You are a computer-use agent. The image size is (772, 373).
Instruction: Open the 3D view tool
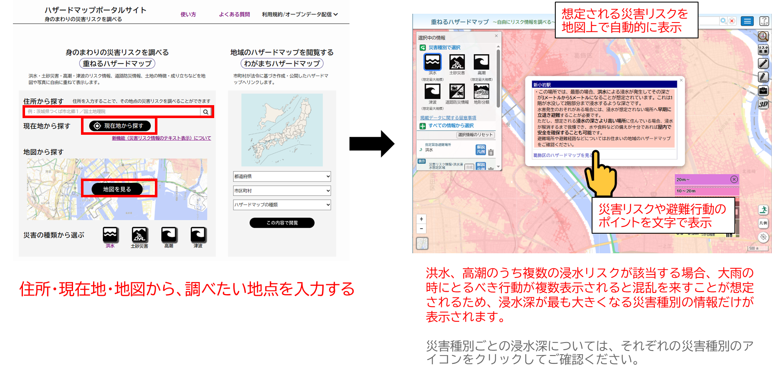point(763,104)
